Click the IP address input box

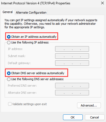coord(72,49)
